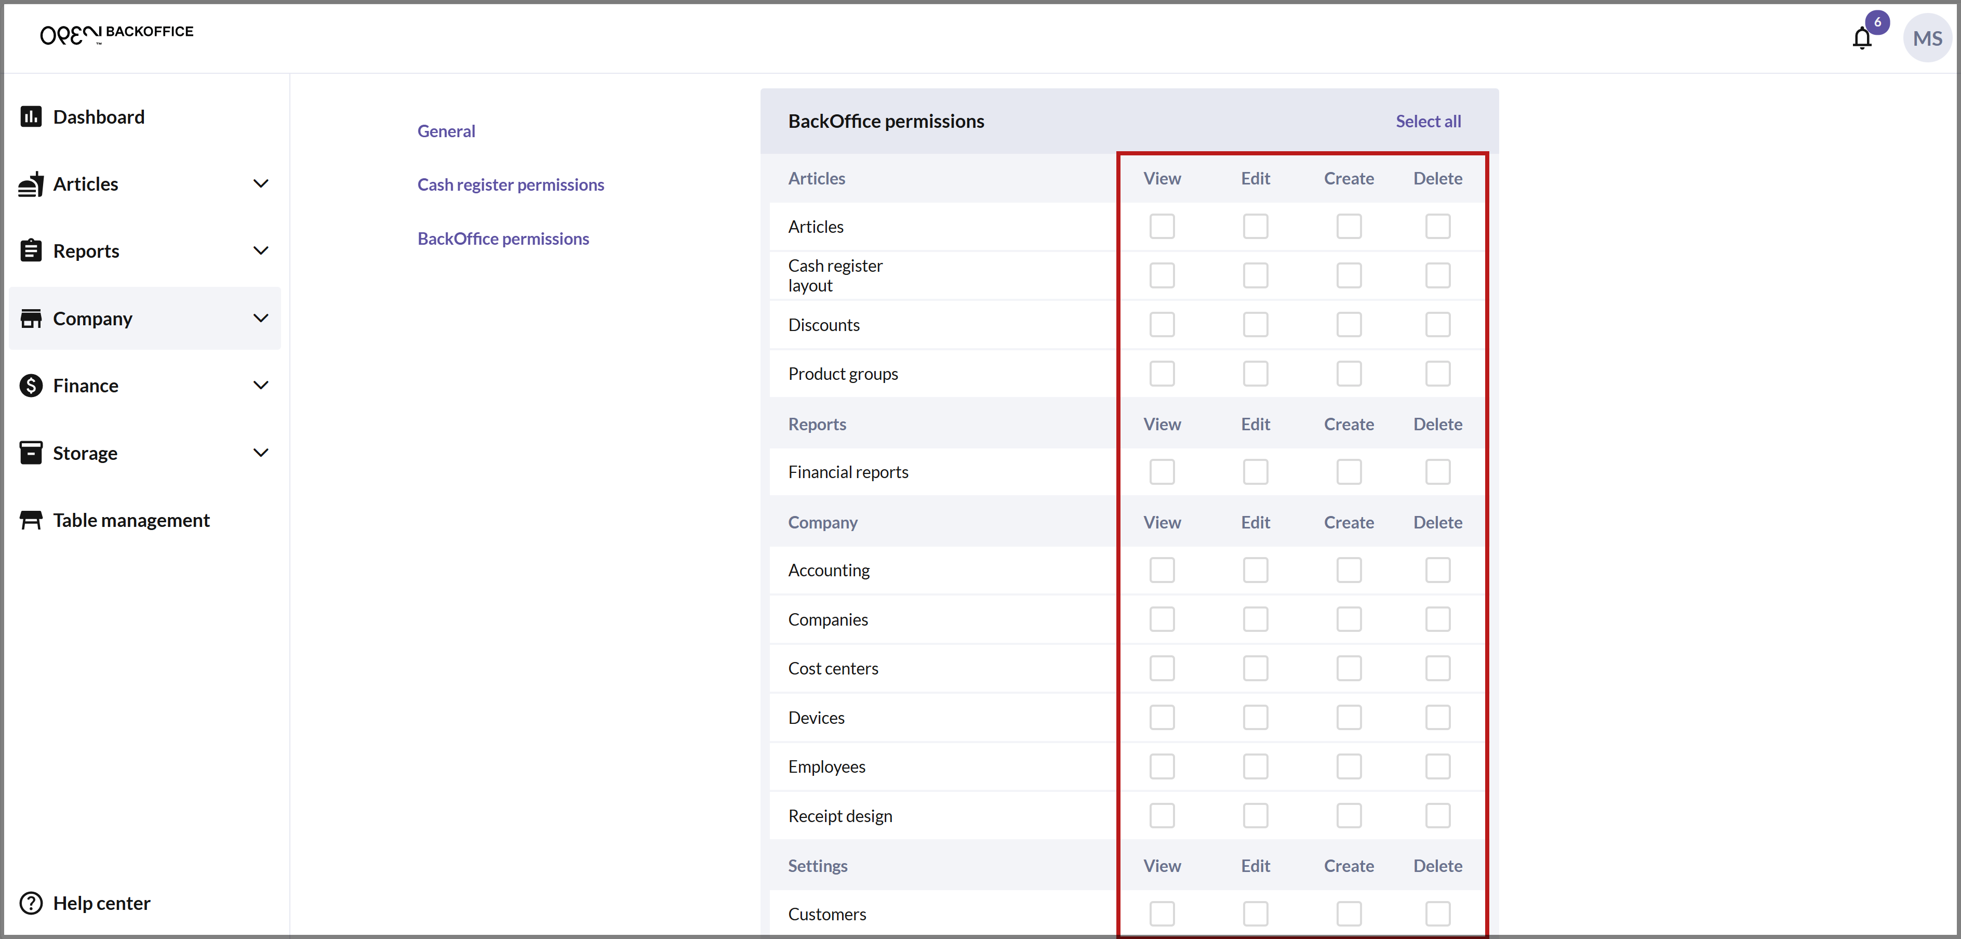The image size is (1961, 939).
Task: Click the Cost centers row label
Action: click(x=833, y=669)
